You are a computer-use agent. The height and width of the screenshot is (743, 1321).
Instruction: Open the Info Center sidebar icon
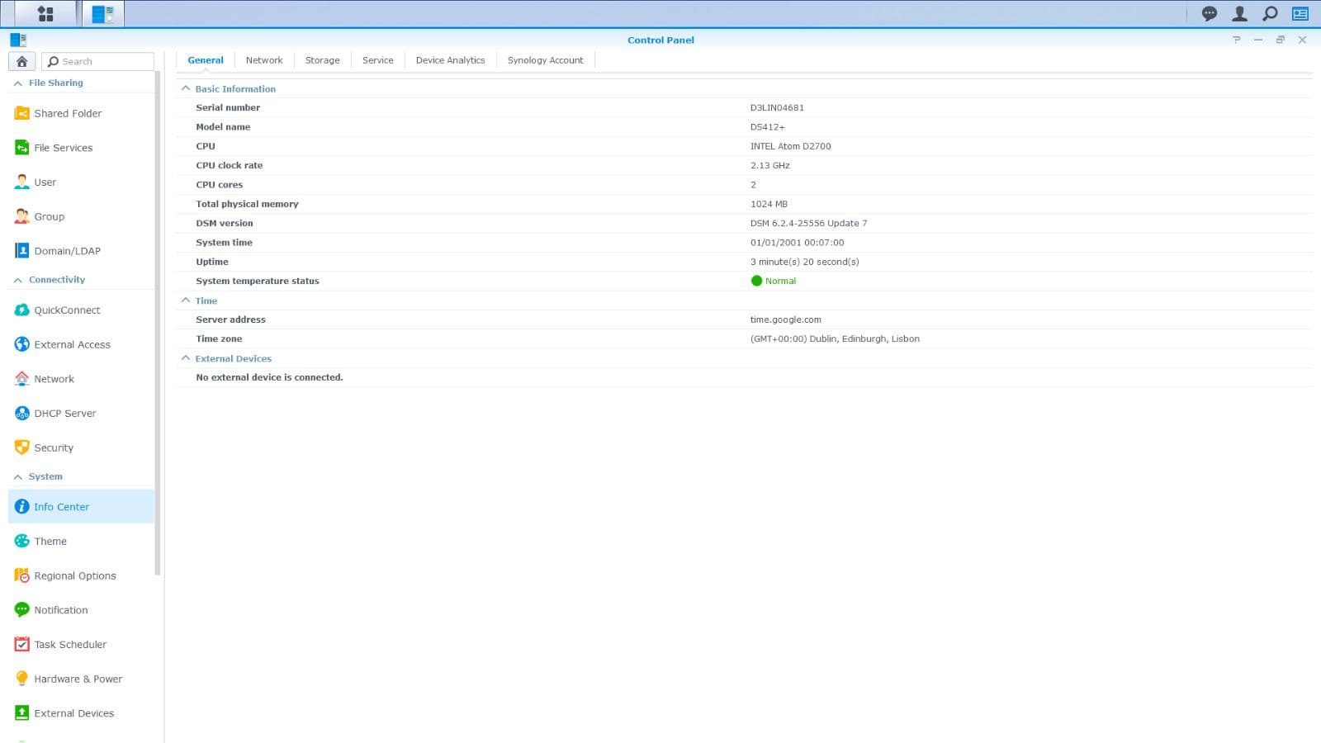[x=21, y=506]
